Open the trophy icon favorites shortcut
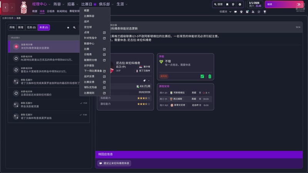 pyautogui.click(x=265, y=12)
